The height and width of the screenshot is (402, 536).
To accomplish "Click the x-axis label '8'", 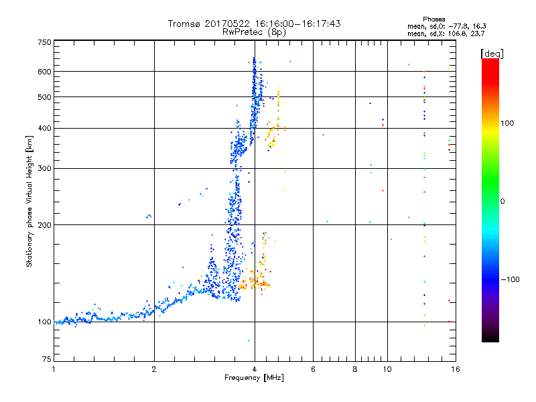I will [x=355, y=369].
